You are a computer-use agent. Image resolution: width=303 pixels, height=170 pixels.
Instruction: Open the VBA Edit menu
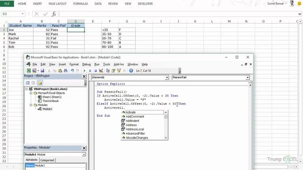point(43,64)
